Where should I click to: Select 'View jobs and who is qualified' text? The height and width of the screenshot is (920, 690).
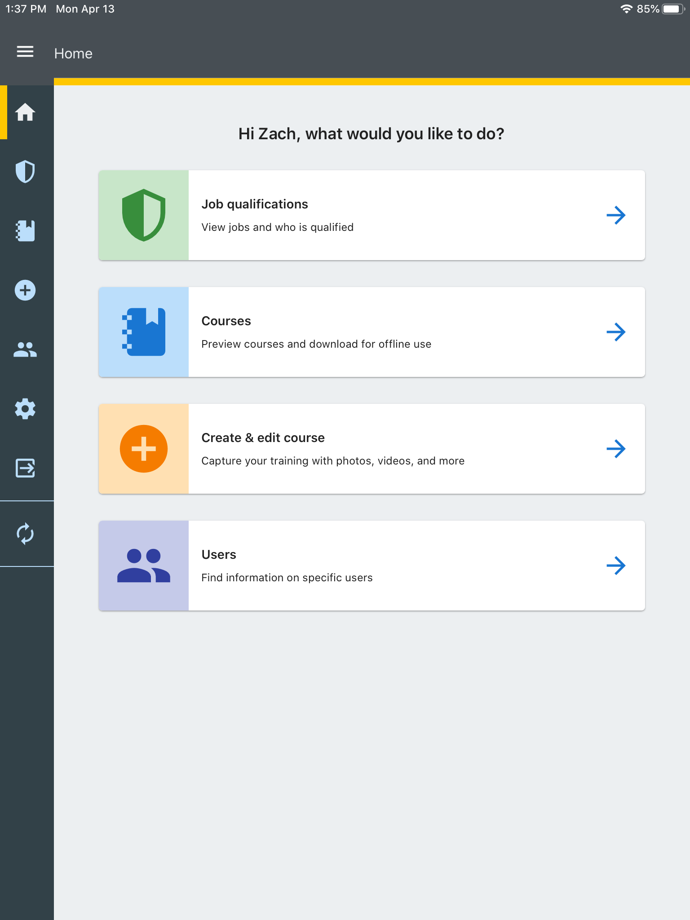(277, 227)
